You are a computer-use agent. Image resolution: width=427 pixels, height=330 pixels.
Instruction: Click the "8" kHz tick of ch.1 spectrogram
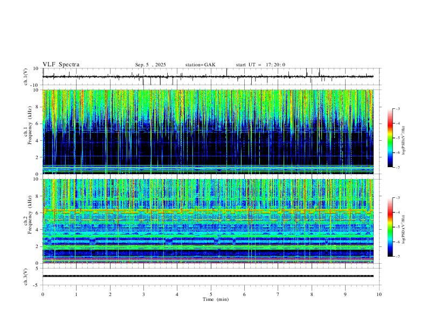click(x=37, y=107)
